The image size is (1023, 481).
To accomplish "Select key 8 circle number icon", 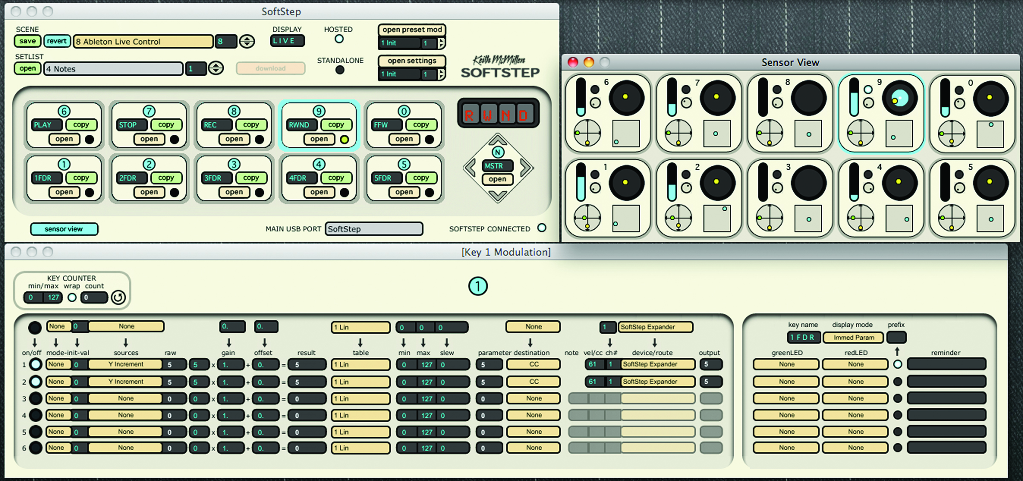I will pos(234,111).
